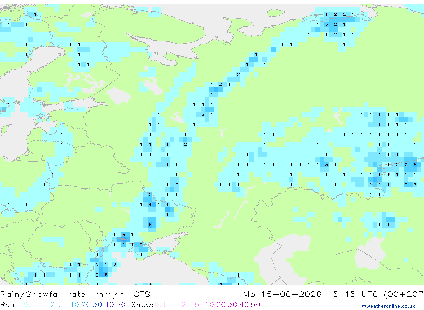Click the 'Rain/Snowfall rate [mm/h] GFS' title

pyautogui.click(x=75, y=294)
